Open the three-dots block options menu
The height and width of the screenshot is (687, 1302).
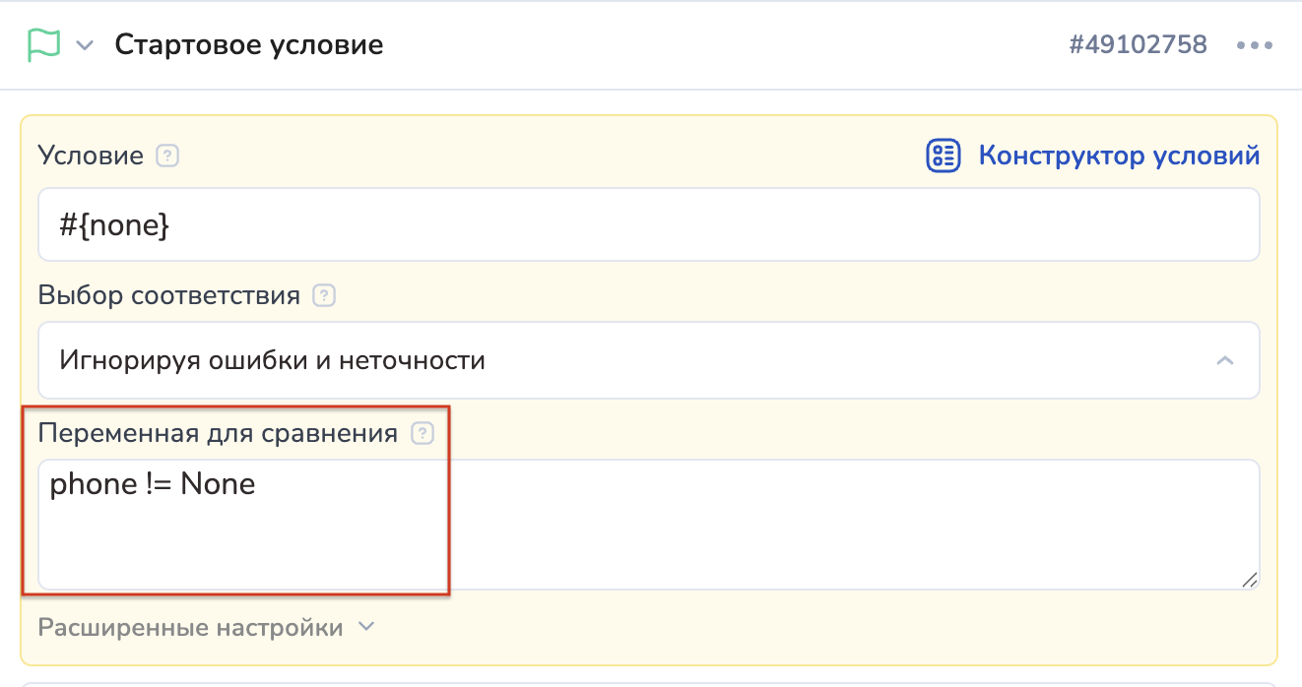click(x=1255, y=45)
